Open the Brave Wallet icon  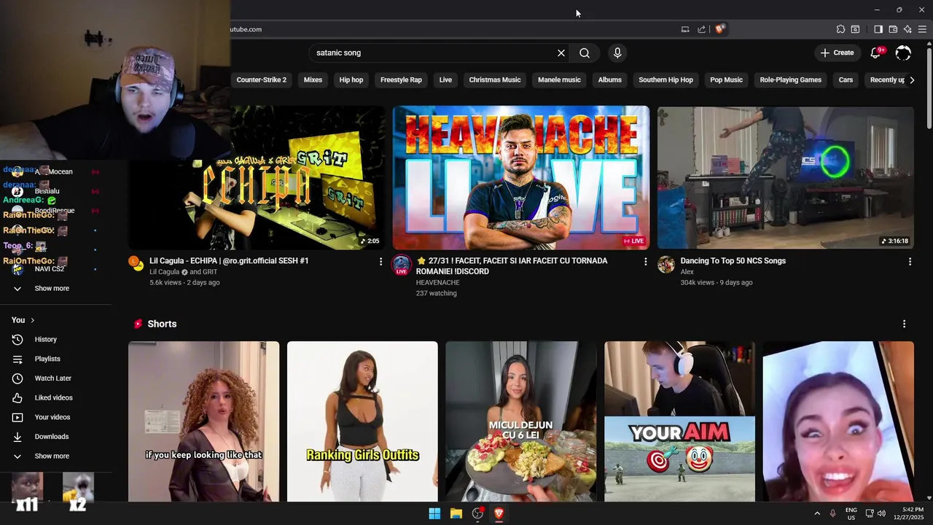point(893,29)
